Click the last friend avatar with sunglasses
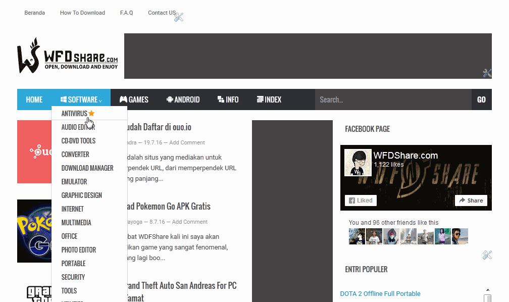Viewport: 509px width, 302px height. tap(460, 236)
